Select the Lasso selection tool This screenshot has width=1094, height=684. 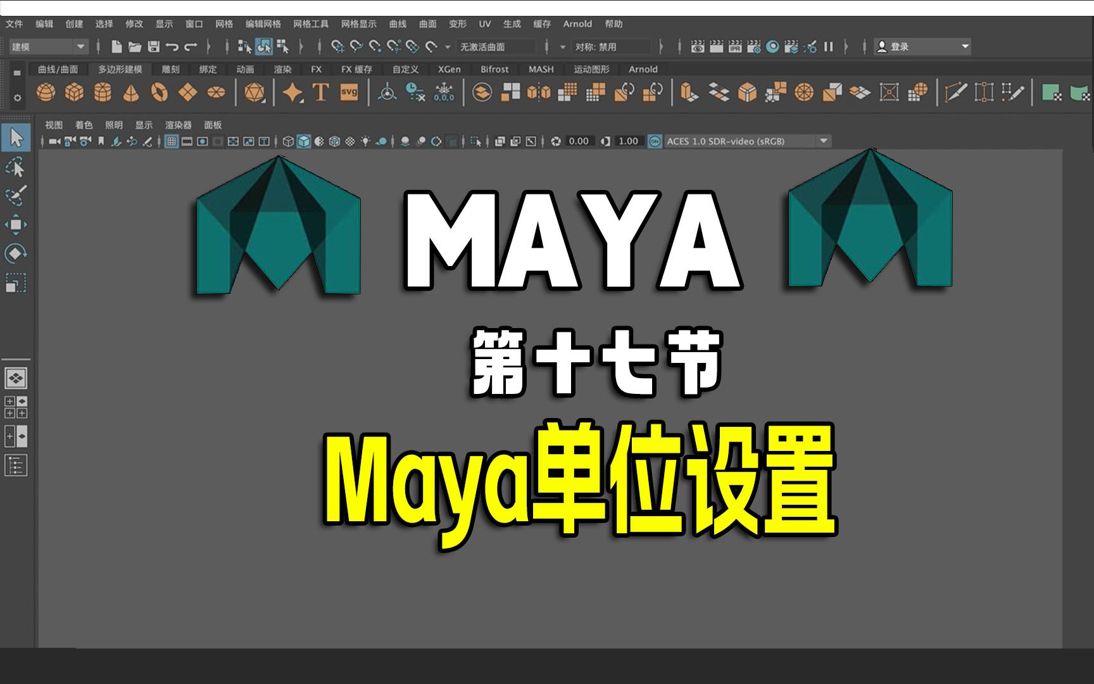pyautogui.click(x=16, y=168)
